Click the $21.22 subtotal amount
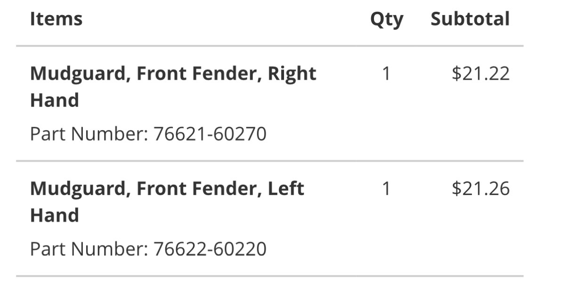This screenshot has height=287, width=568. pos(480,74)
